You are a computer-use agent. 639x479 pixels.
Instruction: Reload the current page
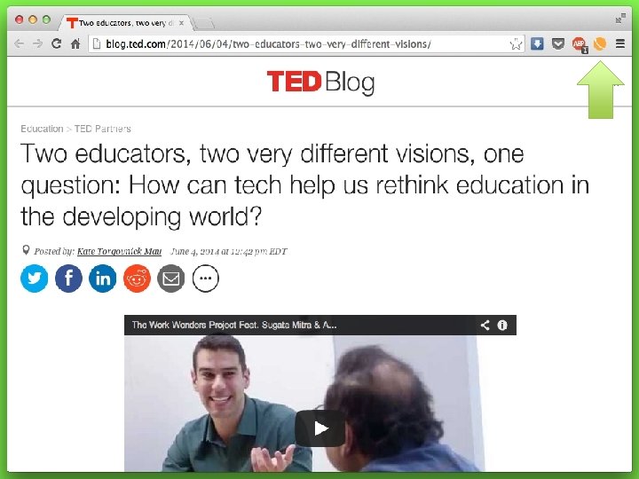tap(56, 43)
